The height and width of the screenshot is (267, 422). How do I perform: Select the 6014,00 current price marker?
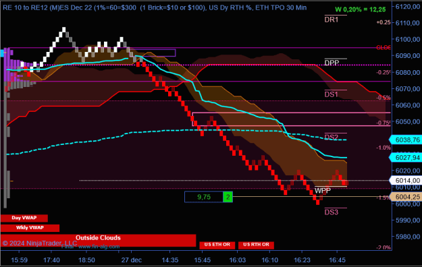406,181
